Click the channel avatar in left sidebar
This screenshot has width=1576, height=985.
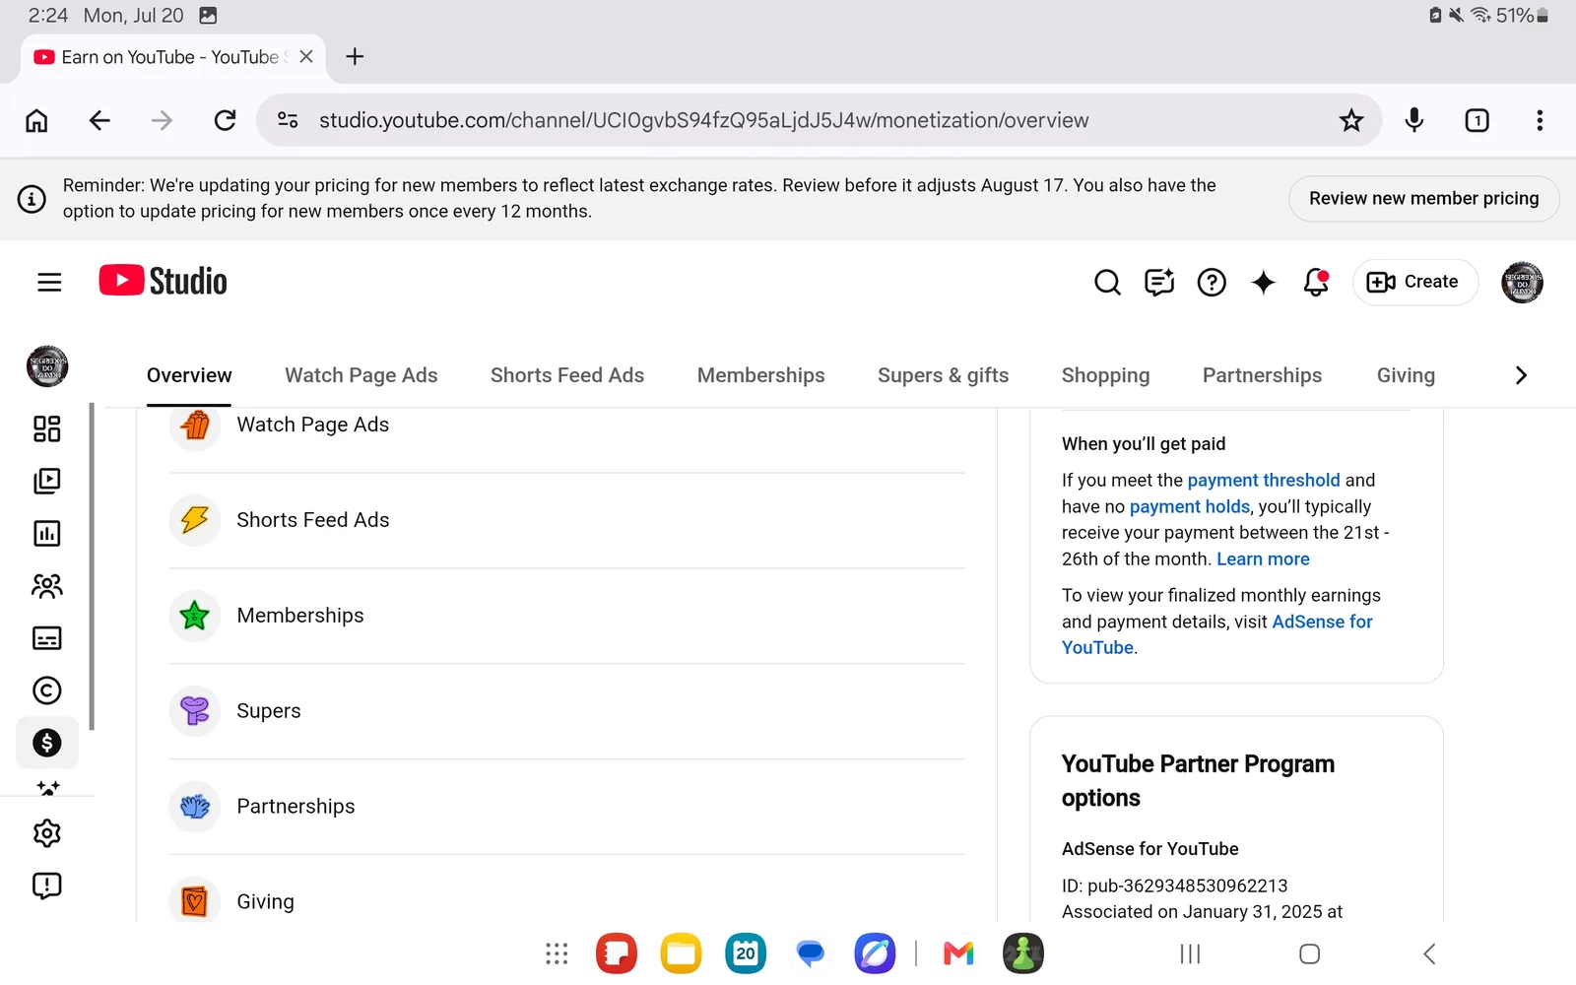click(x=47, y=366)
